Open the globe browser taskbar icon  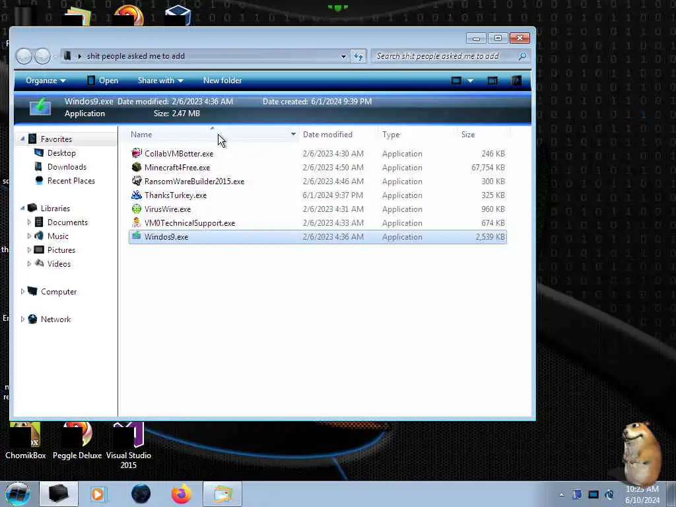(141, 494)
